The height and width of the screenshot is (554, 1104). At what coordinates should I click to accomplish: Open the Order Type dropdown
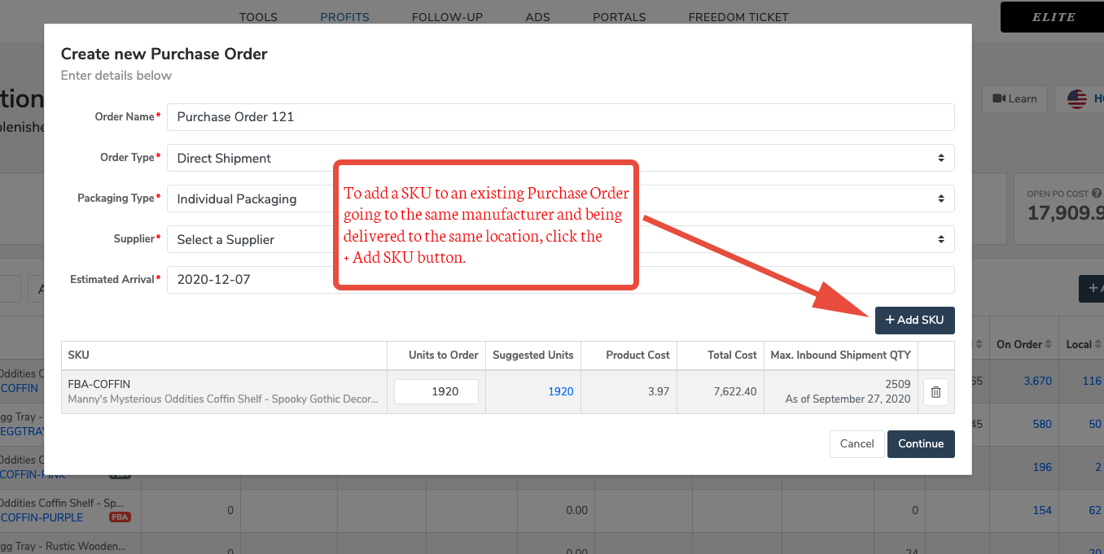pos(560,158)
